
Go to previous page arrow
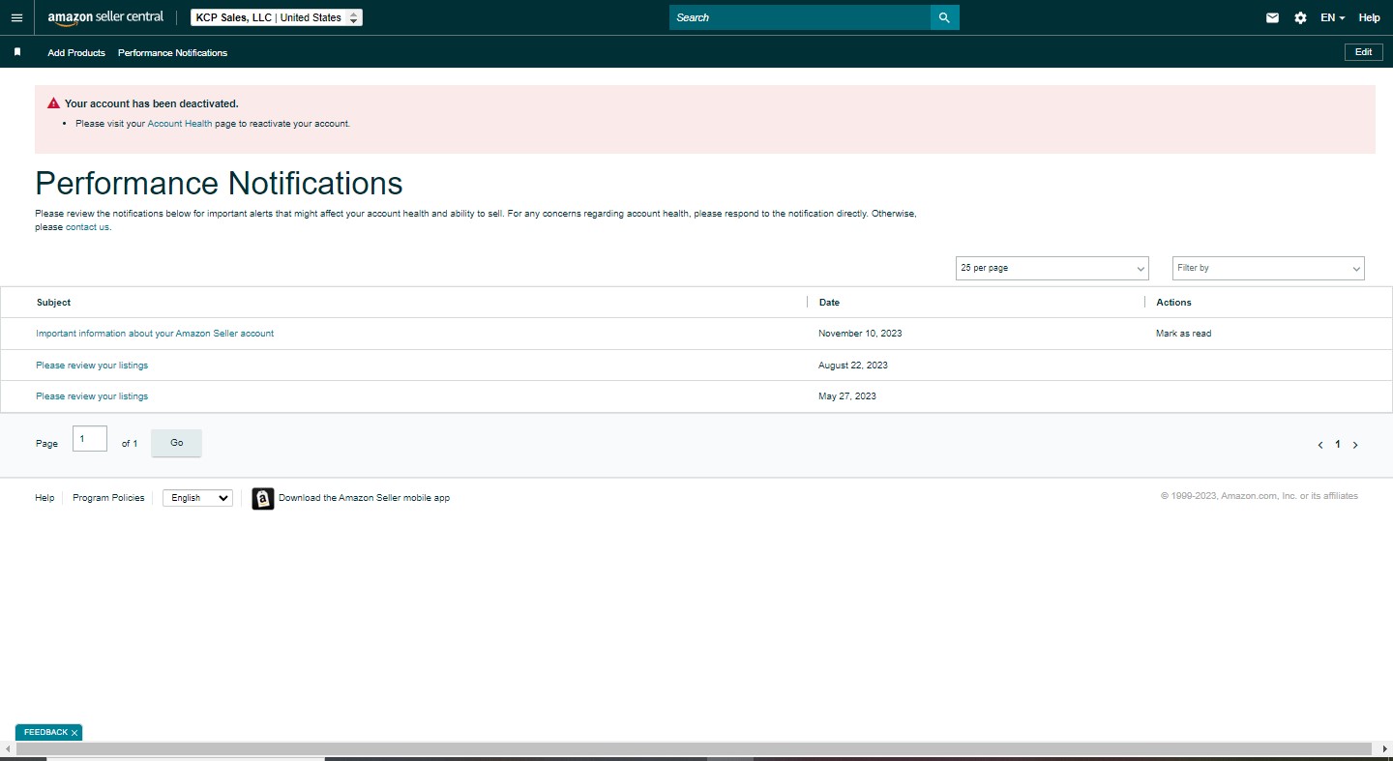[1320, 445]
